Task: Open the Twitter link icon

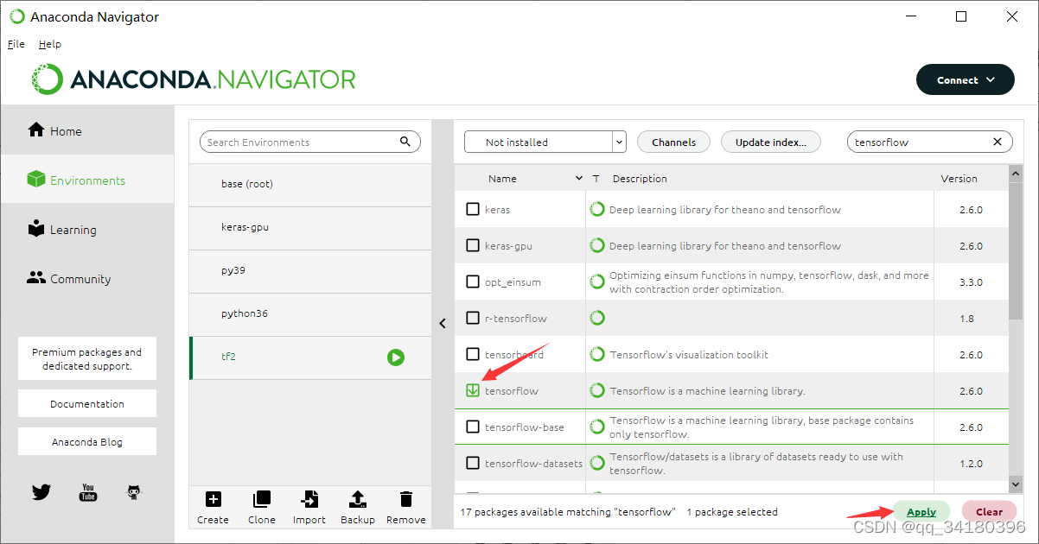Action: pyautogui.click(x=41, y=492)
